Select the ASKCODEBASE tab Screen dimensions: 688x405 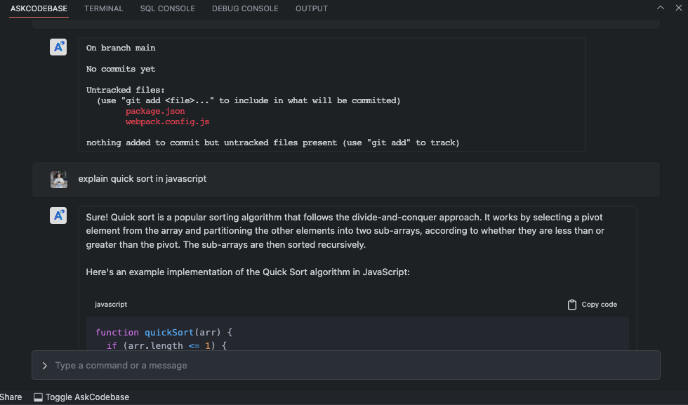tap(39, 9)
